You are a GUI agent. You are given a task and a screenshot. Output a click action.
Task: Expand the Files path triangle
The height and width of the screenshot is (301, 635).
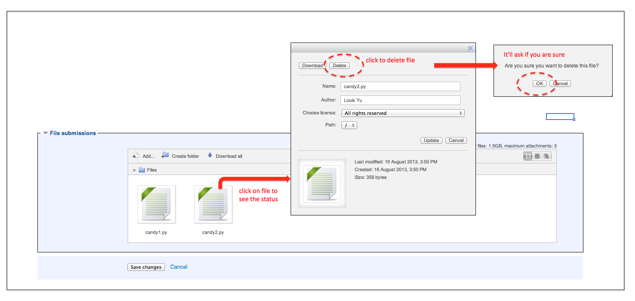[x=135, y=170]
